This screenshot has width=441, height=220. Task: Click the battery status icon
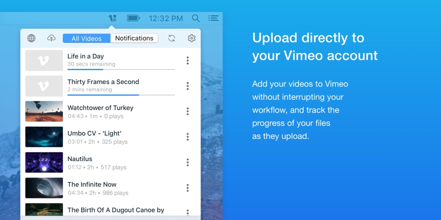[133, 18]
